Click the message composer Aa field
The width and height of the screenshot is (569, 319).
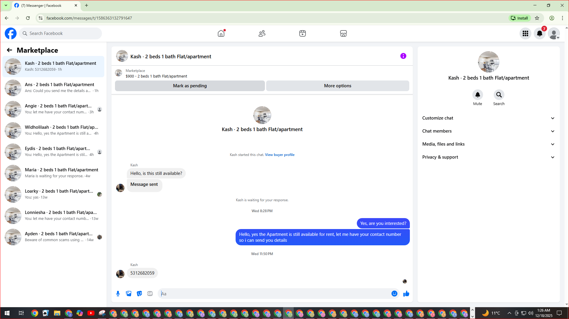tap(274, 294)
